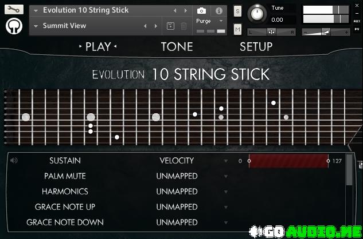Click the Tune knob
363x239 pixels.
[257, 14]
